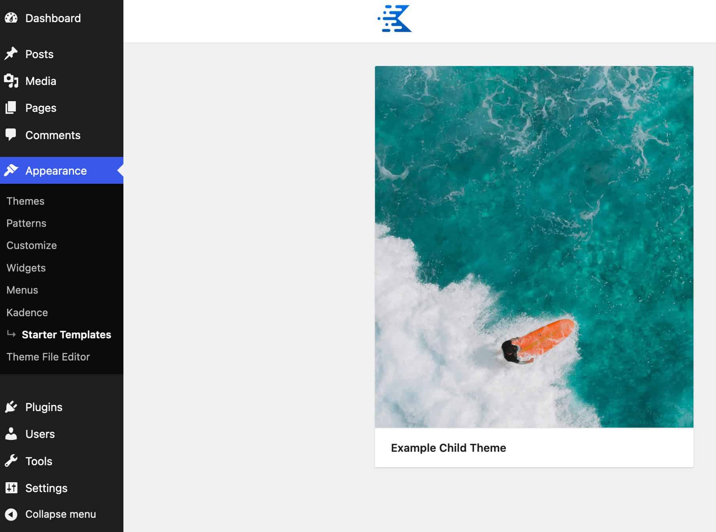Go to Patterns submenu
The height and width of the screenshot is (532, 716).
26,223
